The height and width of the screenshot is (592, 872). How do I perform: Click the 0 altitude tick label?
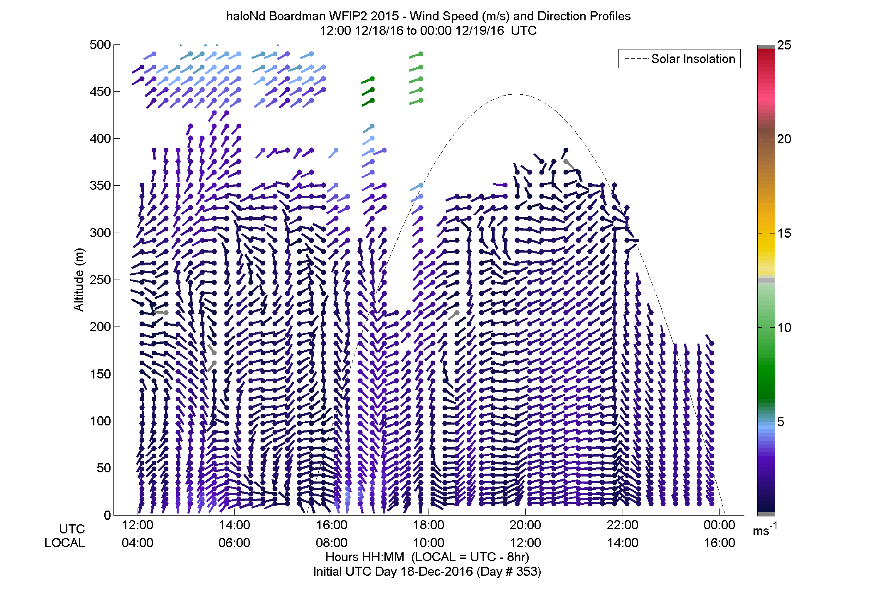(108, 515)
